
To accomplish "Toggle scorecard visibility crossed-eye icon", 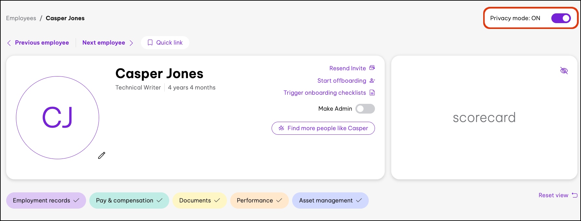I will (x=564, y=71).
